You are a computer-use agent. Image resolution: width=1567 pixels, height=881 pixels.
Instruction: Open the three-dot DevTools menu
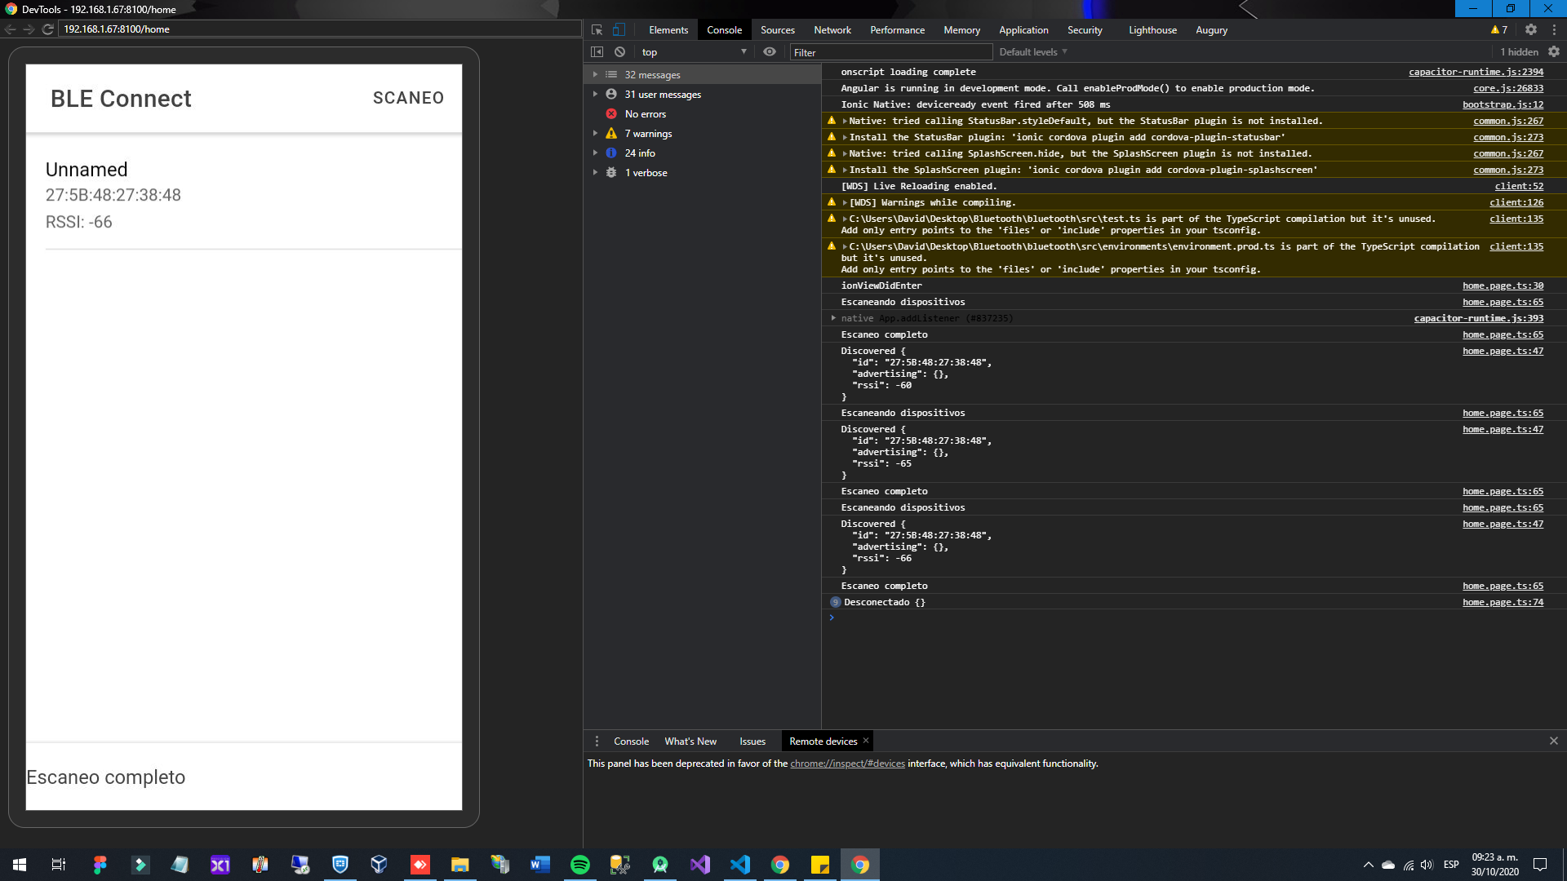coord(1554,29)
